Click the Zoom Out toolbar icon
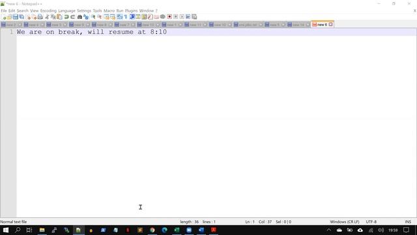 99,17
